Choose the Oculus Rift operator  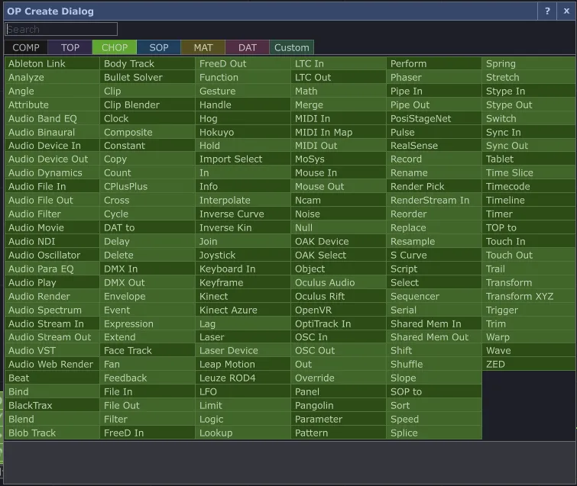[339, 296]
